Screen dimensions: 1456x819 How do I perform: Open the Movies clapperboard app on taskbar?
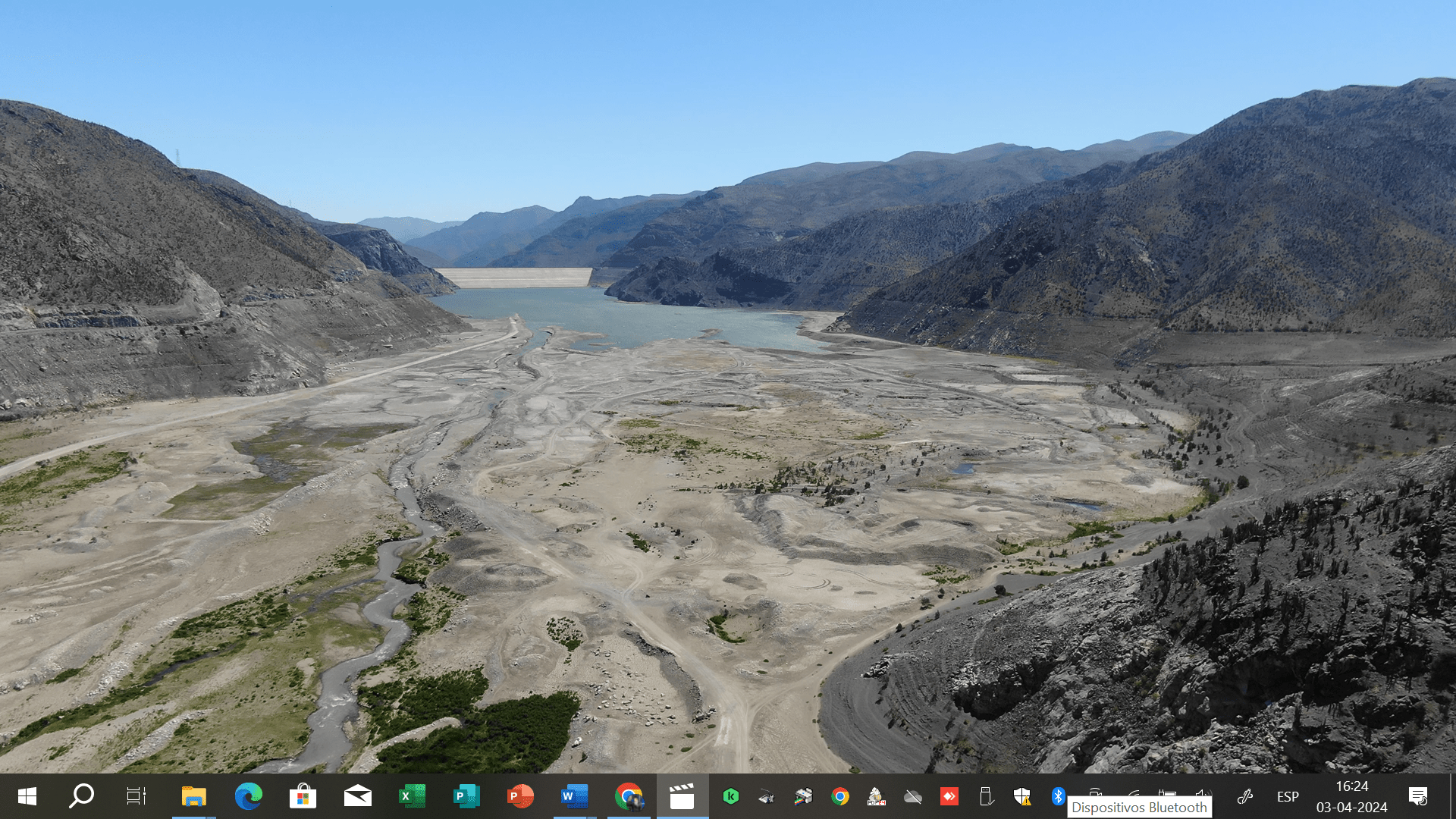pyautogui.click(x=682, y=796)
